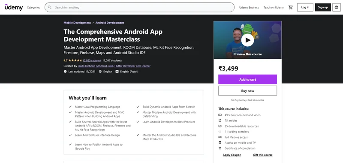Click Master Modern Android Development with DataBinding

[169, 114]
